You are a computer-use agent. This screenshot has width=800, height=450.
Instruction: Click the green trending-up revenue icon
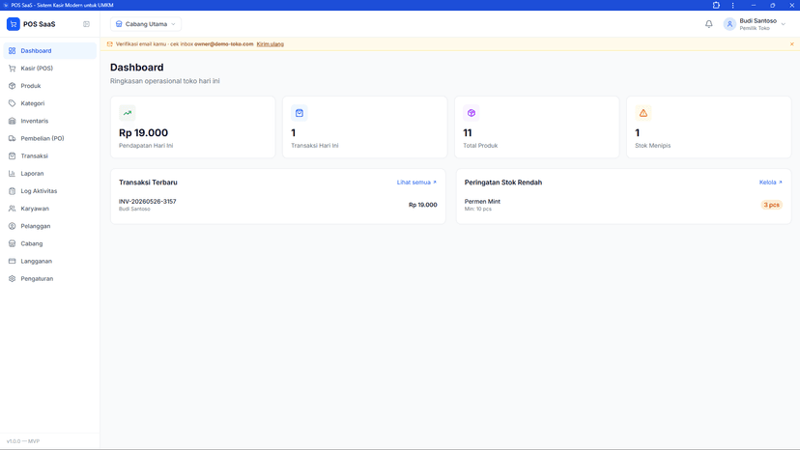point(127,113)
